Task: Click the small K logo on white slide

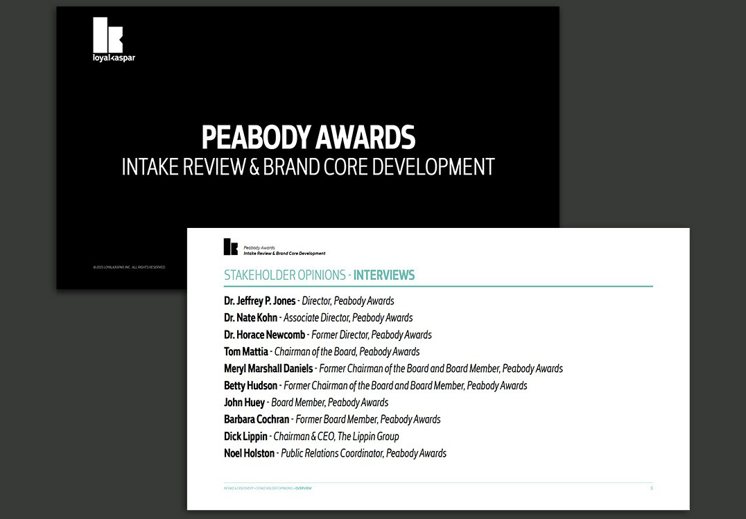Action: (x=230, y=247)
